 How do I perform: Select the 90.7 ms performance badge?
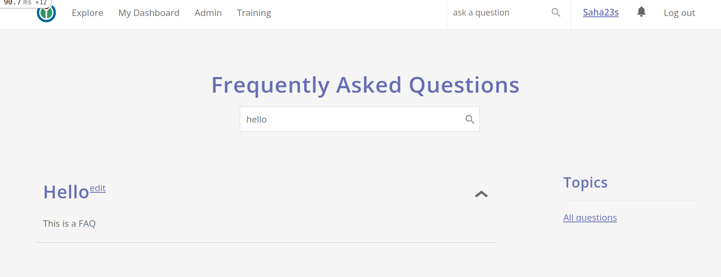(25, 3)
